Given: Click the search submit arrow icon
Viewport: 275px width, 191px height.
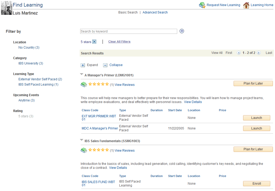Looking at the screenshot, I should point(182,31).
